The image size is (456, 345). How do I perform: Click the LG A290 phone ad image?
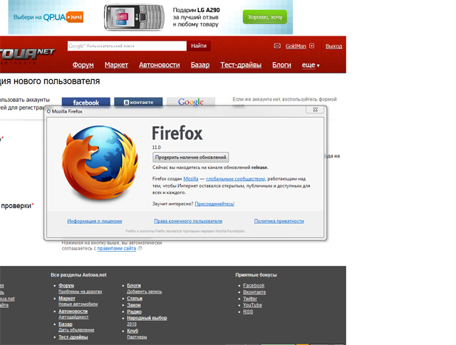click(131, 18)
